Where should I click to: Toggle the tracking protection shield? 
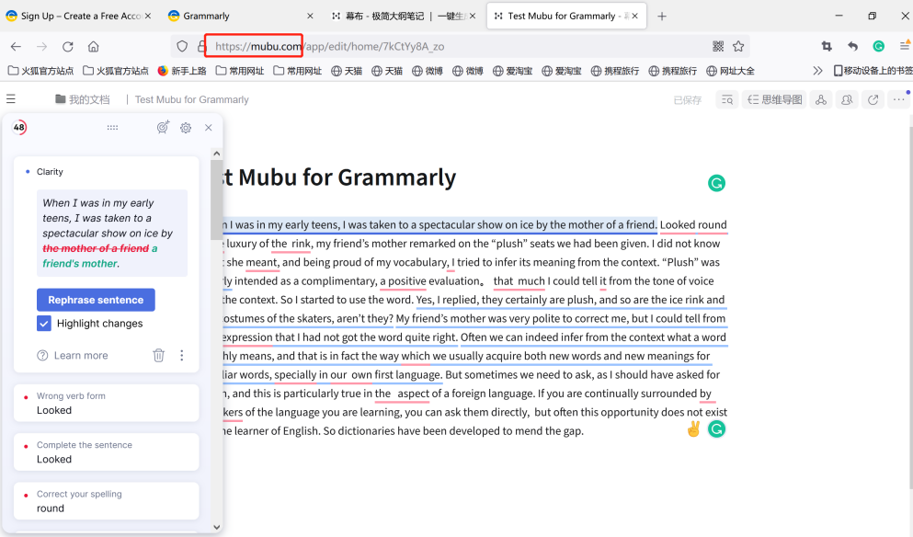tap(181, 44)
